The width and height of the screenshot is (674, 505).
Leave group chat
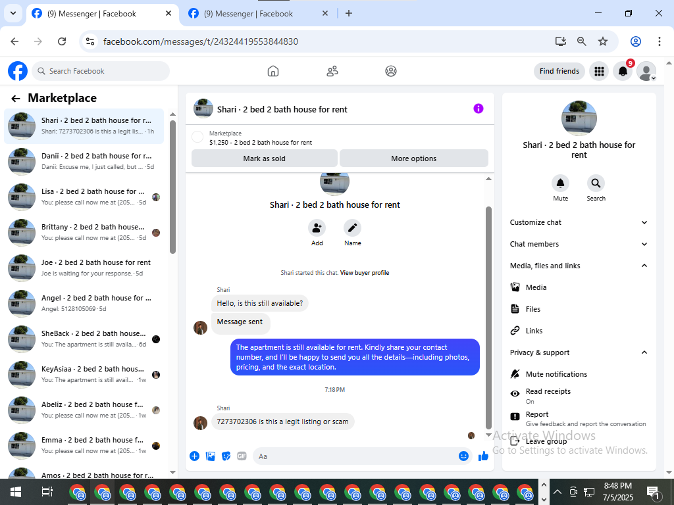tap(579, 441)
